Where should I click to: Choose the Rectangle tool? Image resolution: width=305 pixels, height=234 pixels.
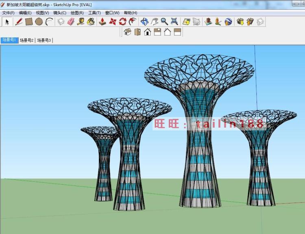(29, 22)
